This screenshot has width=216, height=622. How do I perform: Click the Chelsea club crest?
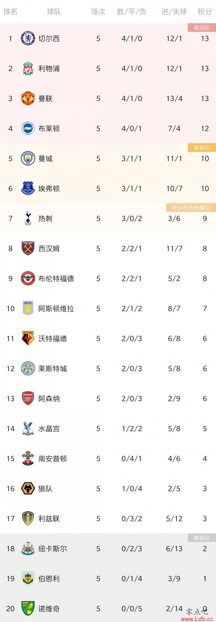[x=28, y=39]
